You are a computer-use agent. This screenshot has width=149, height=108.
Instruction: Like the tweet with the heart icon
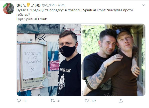tap(87, 101)
